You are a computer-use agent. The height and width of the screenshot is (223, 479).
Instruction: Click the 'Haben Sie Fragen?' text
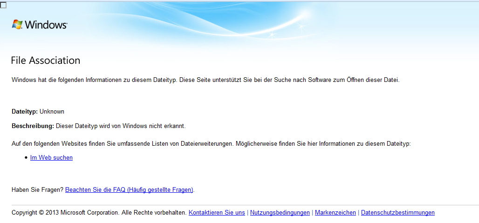[x=38, y=190]
